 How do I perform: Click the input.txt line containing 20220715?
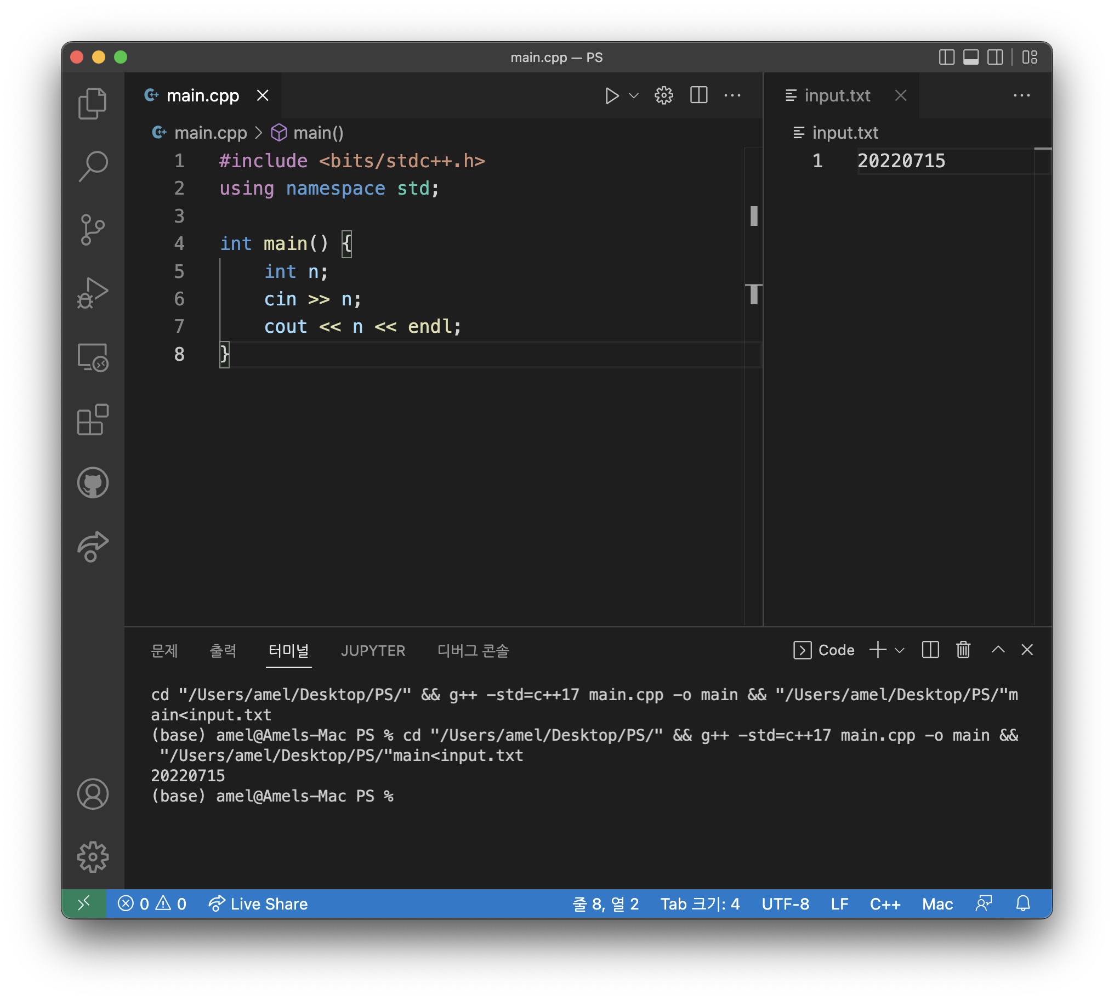(901, 161)
